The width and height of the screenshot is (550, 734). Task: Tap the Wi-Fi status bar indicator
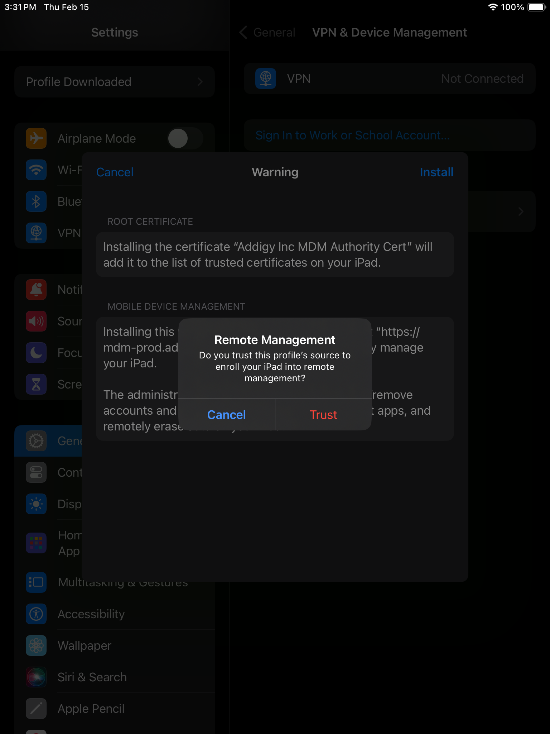click(493, 7)
